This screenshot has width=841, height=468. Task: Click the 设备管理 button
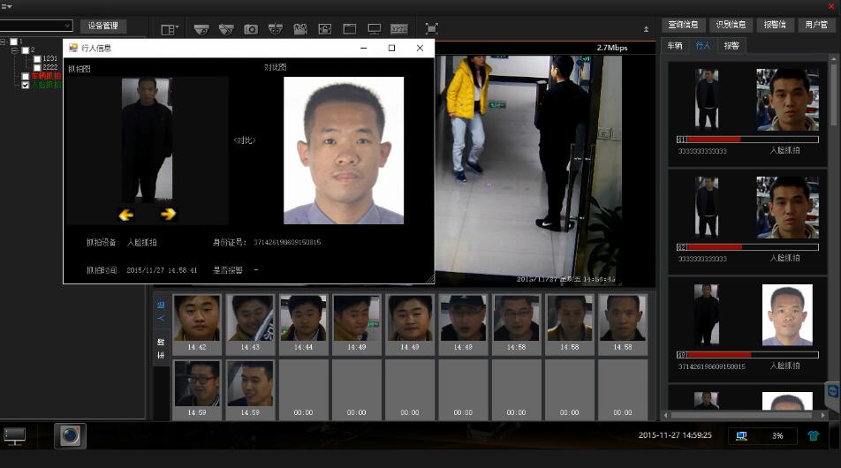tap(103, 26)
